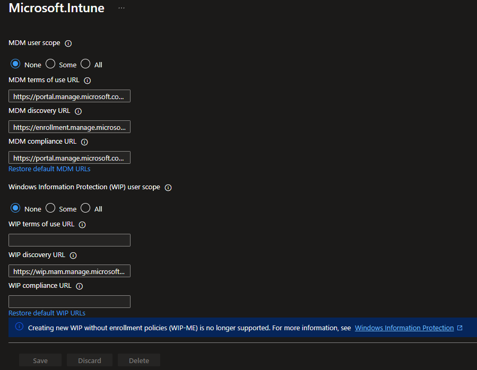This screenshot has height=370, width=477.
Task: Show info tooltip for MDM terms of use URL
Action: [x=88, y=81]
